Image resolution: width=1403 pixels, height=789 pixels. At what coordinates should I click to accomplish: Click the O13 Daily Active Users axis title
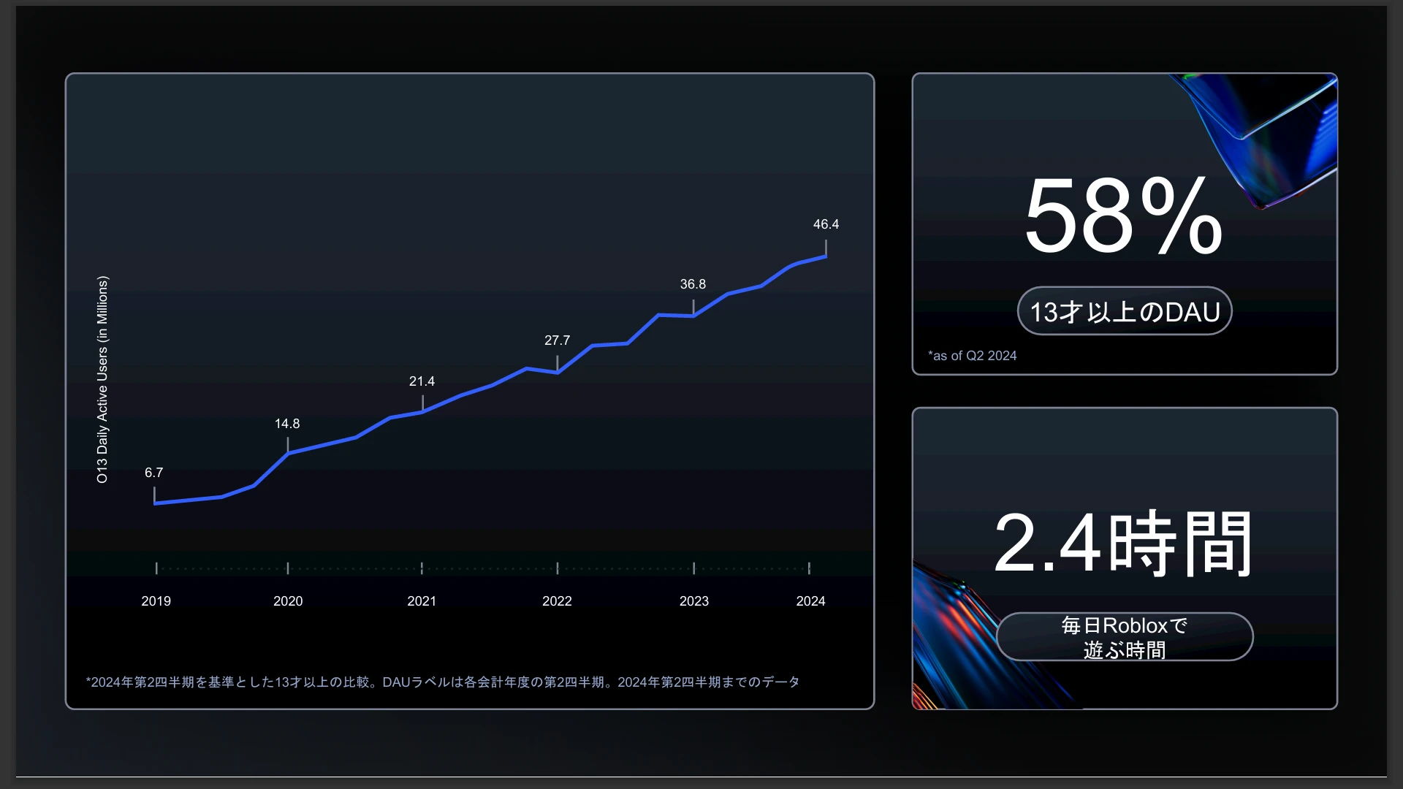click(x=102, y=379)
